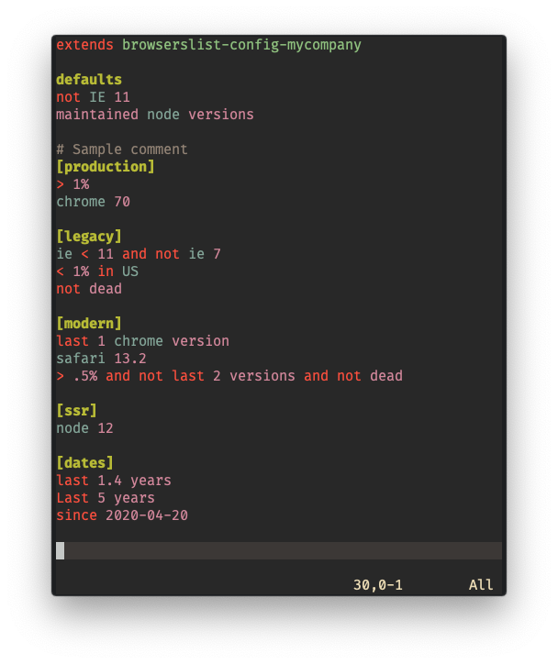Click 'ie < 11 and not ie 7' line
Image resolution: width=558 pixels, height=664 pixels.
coord(138,254)
